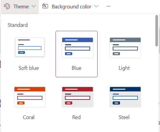The image size is (160, 132).
Task: Expand the Theme dropdown chevron
Action: pyautogui.click(x=34, y=6)
